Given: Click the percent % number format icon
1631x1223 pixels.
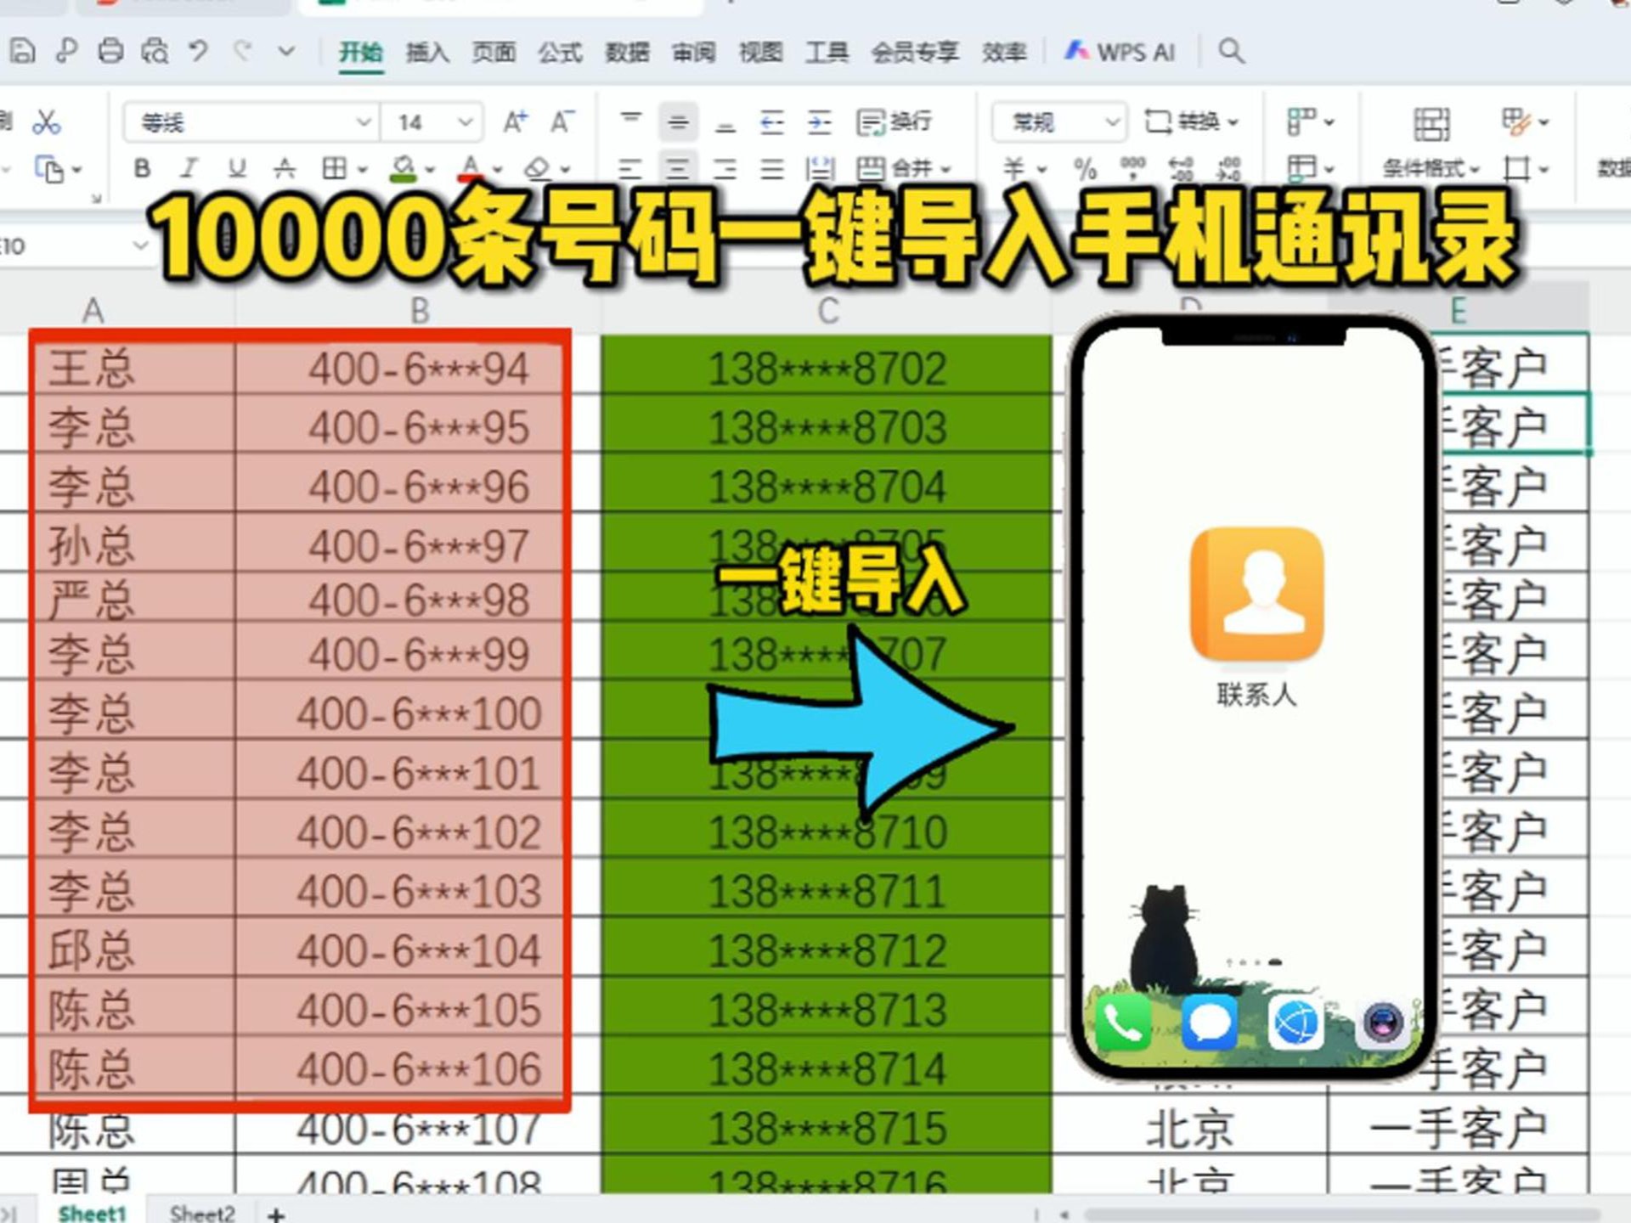Looking at the screenshot, I should (x=1086, y=167).
